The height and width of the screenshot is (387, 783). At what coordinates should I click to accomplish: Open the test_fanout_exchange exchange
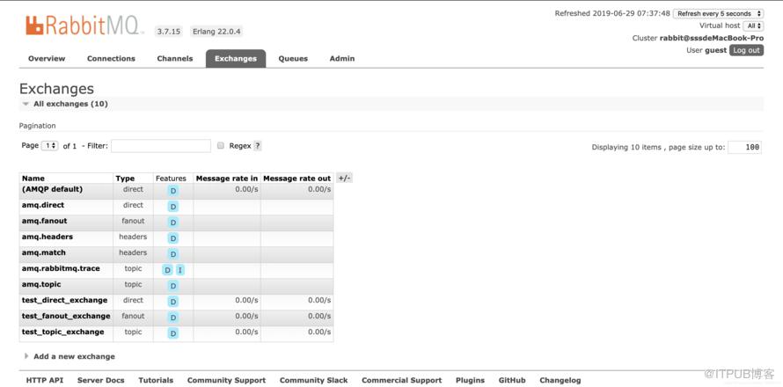[66, 316]
